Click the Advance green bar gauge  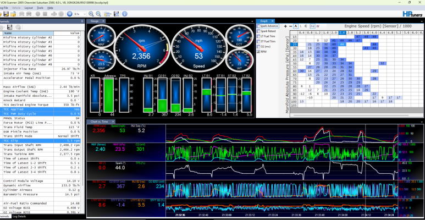[109, 95]
